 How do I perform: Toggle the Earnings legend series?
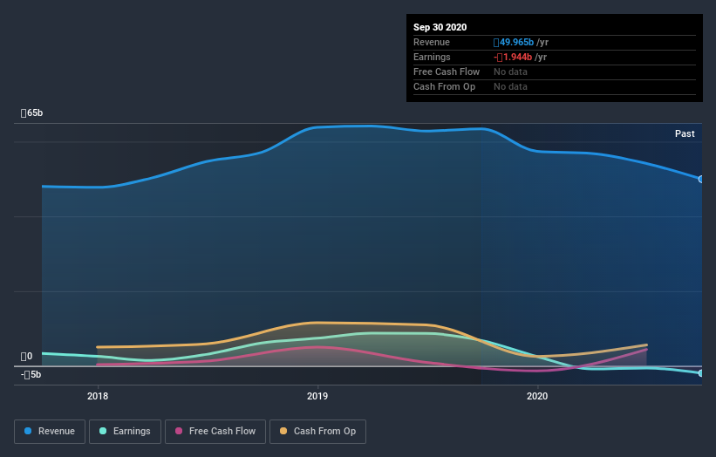[x=125, y=432]
